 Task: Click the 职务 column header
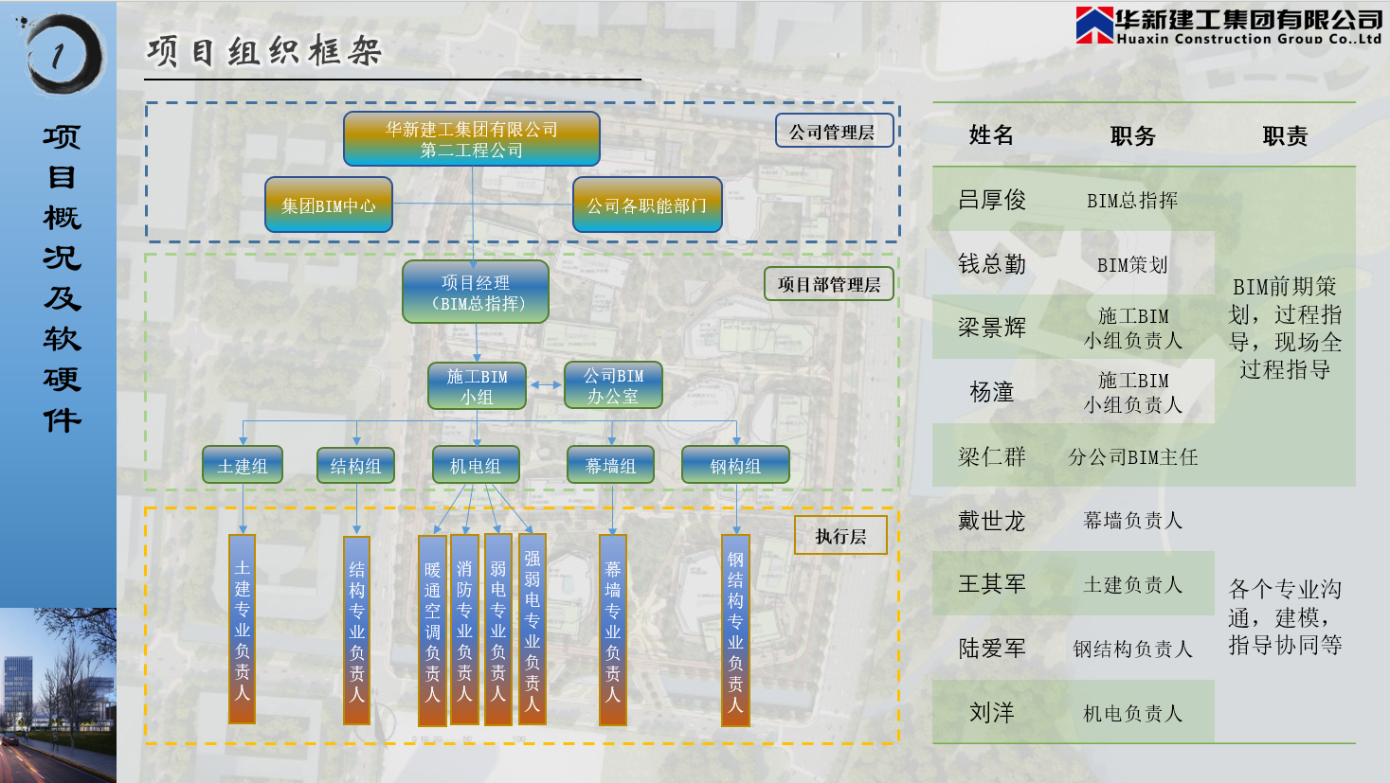click(1133, 136)
